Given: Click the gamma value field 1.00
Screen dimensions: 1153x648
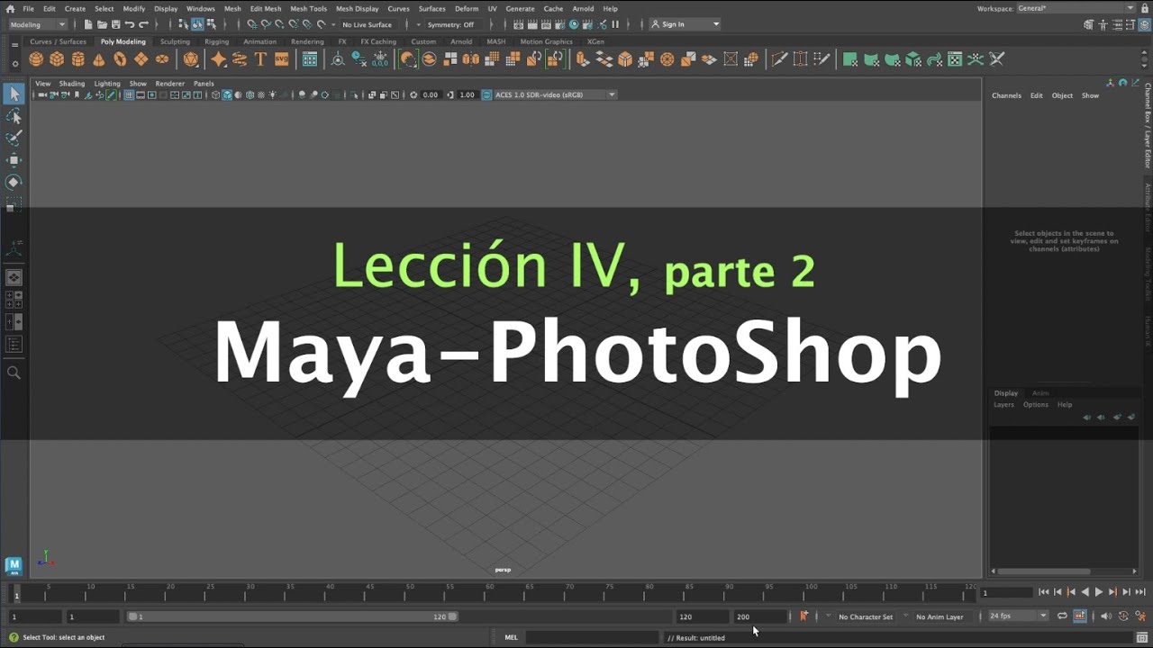Looking at the screenshot, I should (x=467, y=94).
